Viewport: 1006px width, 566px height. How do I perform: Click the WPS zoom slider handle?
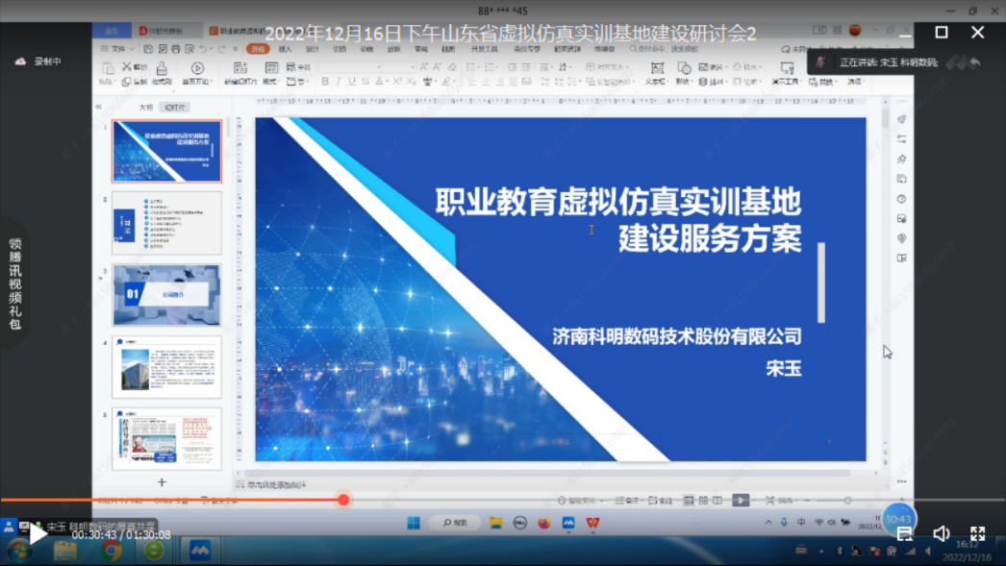847,500
